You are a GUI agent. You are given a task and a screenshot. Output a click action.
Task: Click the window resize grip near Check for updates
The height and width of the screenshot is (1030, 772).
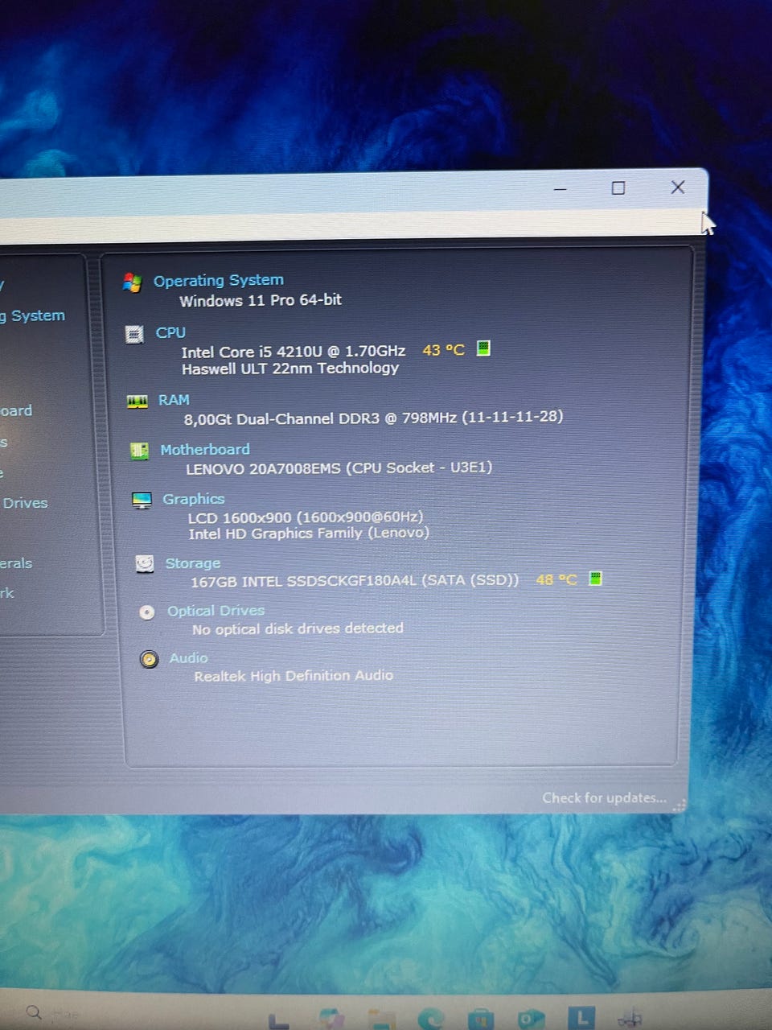tap(680, 805)
